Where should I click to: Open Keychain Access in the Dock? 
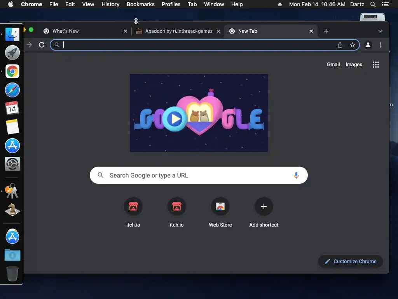pyautogui.click(x=12, y=191)
